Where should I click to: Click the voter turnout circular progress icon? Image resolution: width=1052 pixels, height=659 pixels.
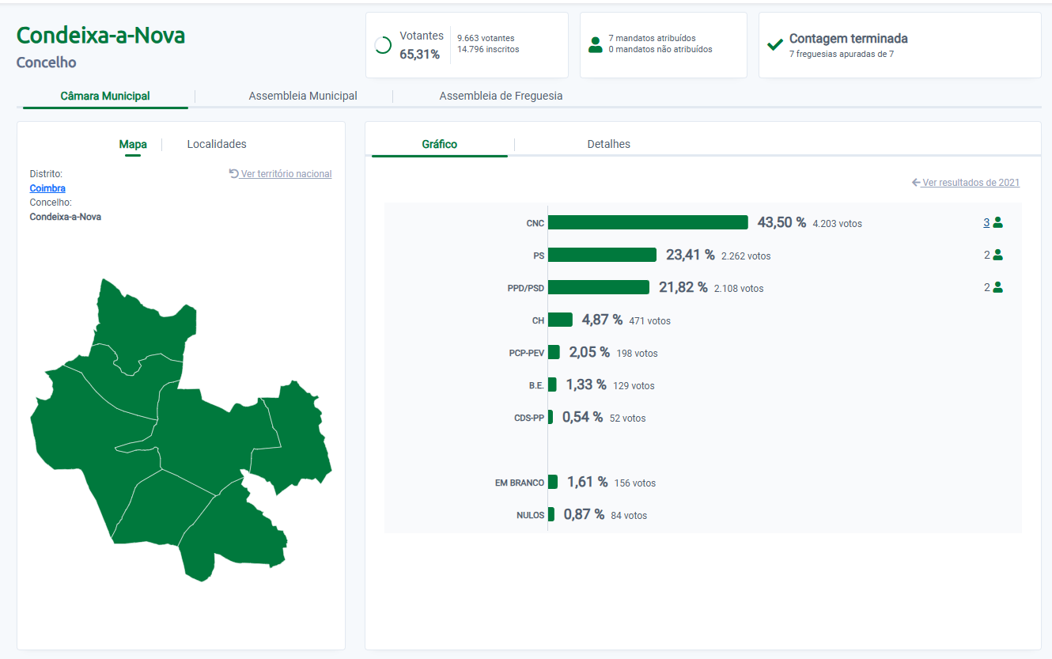[383, 45]
